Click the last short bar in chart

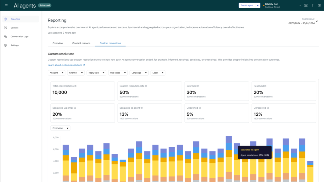tap(310, 172)
